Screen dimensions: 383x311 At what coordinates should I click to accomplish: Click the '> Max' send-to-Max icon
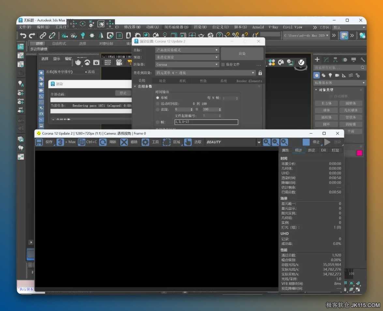60,142
